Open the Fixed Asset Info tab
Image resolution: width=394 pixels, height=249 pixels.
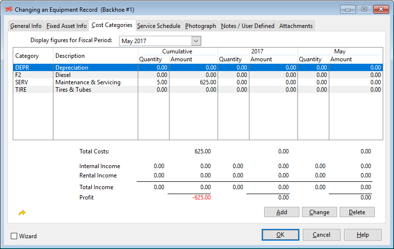67,26
